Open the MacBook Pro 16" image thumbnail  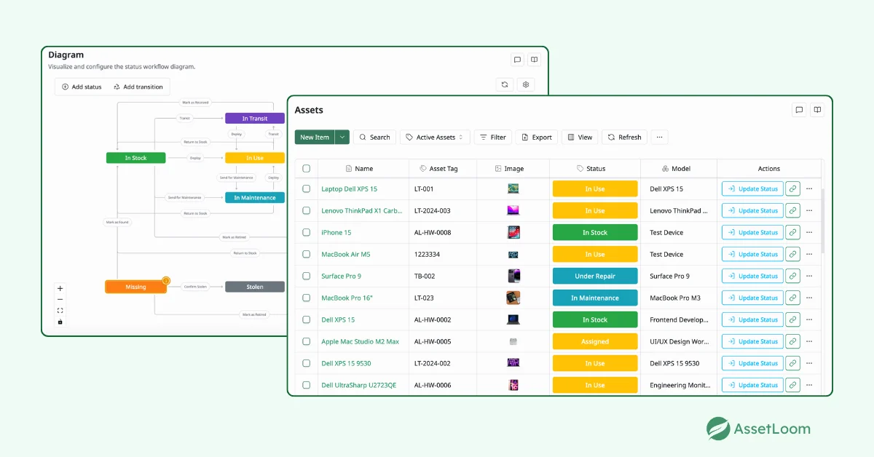513,298
